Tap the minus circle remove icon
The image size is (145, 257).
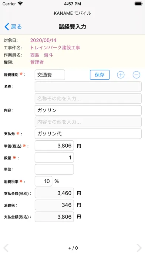coord(136,75)
